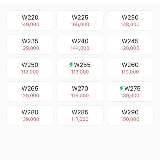Choose the W285 size option

pos(80,115)
